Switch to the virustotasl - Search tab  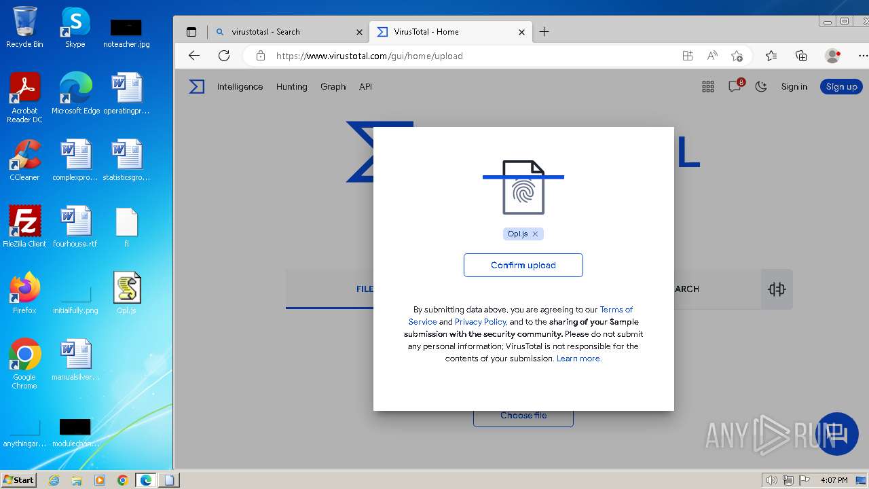(x=289, y=31)
